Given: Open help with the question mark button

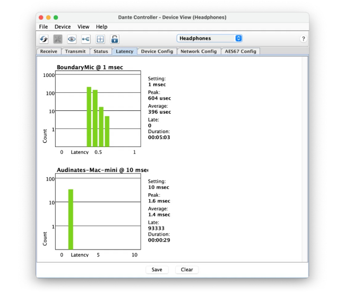Looking at the screenshot, I should pyautogui.click(x=303, y=39).
